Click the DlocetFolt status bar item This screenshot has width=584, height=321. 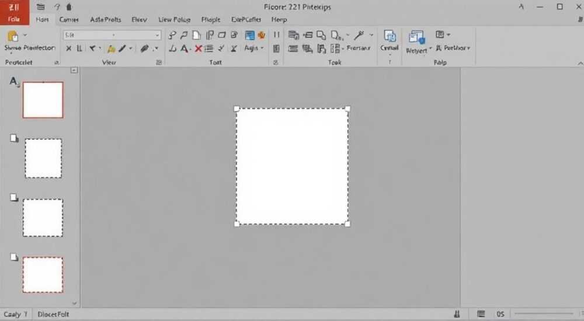pyautogui.click(x=53, y=315)
